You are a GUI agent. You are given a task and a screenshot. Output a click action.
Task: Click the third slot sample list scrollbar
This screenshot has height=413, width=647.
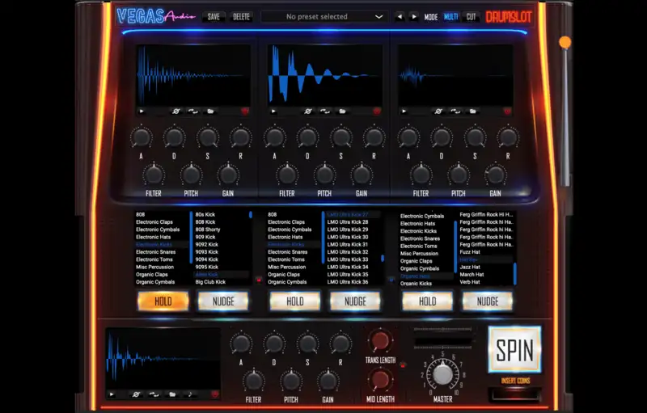515,273
